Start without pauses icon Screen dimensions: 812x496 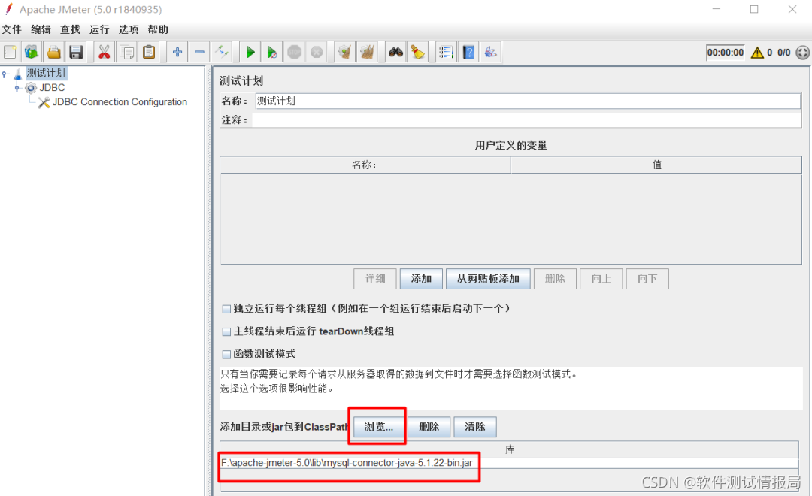coord(272,53)
